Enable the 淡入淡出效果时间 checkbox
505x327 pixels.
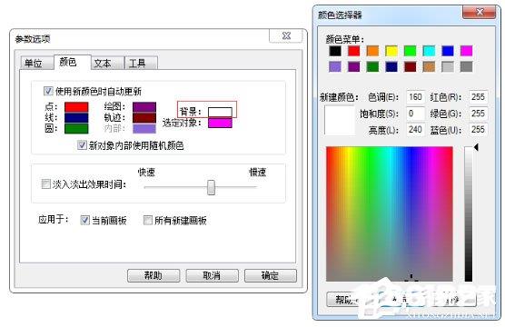(46, 184)
